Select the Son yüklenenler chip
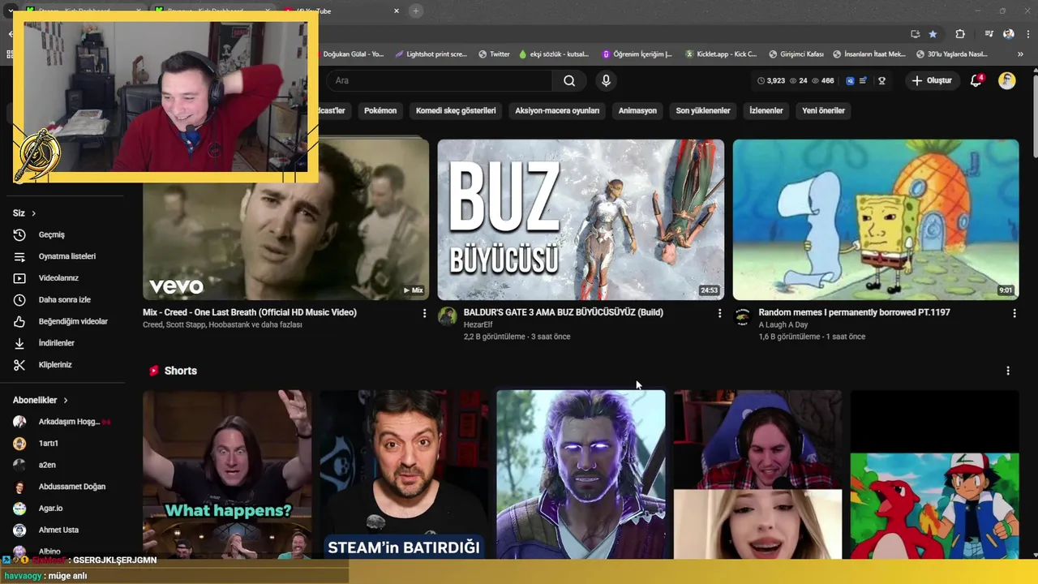This screenshot has width=1038, height=584. 703,110
